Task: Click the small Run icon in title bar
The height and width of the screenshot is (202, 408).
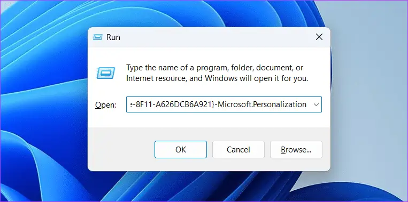Action: [x=97, y=37]
